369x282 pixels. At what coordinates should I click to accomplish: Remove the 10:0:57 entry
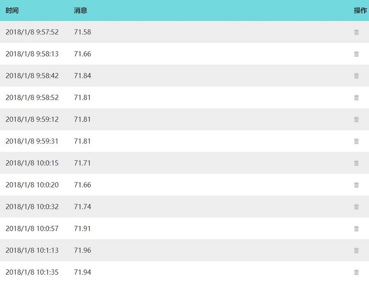click(x=356, y=229)
